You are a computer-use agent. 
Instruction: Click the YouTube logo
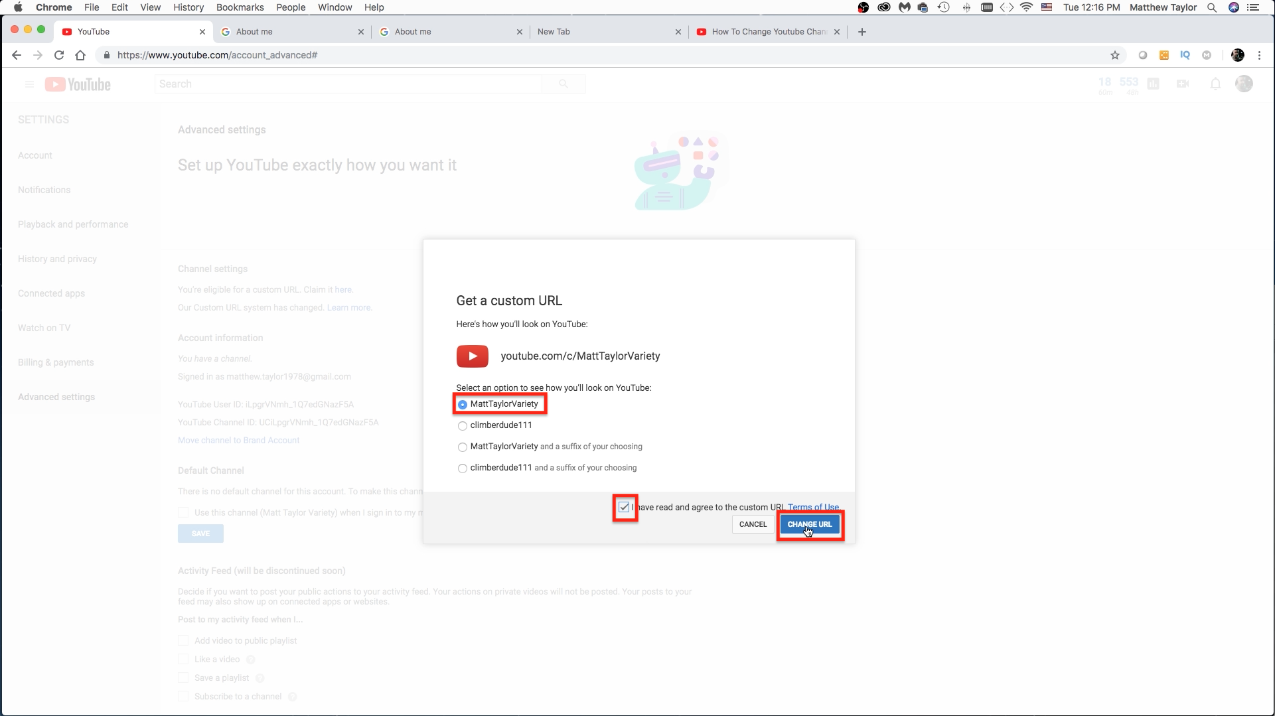pos(78,84)
